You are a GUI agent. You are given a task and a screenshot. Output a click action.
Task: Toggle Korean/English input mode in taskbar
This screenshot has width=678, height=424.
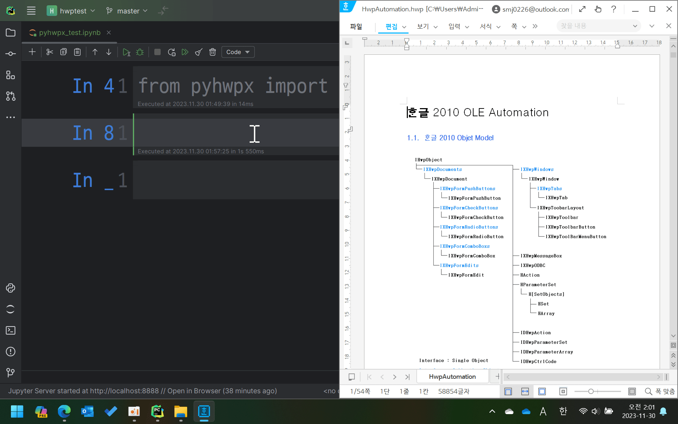tap(563, 411)
